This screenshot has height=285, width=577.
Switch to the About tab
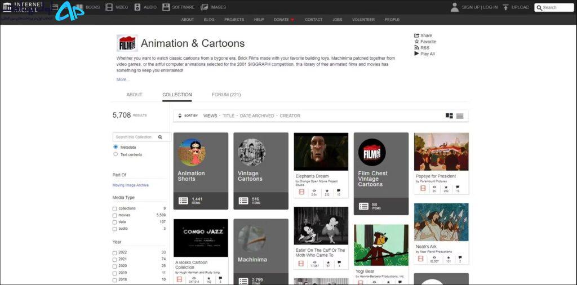[x=134, y=95]
